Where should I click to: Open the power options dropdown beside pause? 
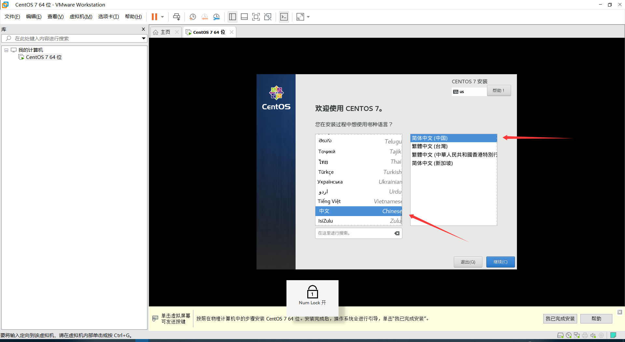point(162,17)
